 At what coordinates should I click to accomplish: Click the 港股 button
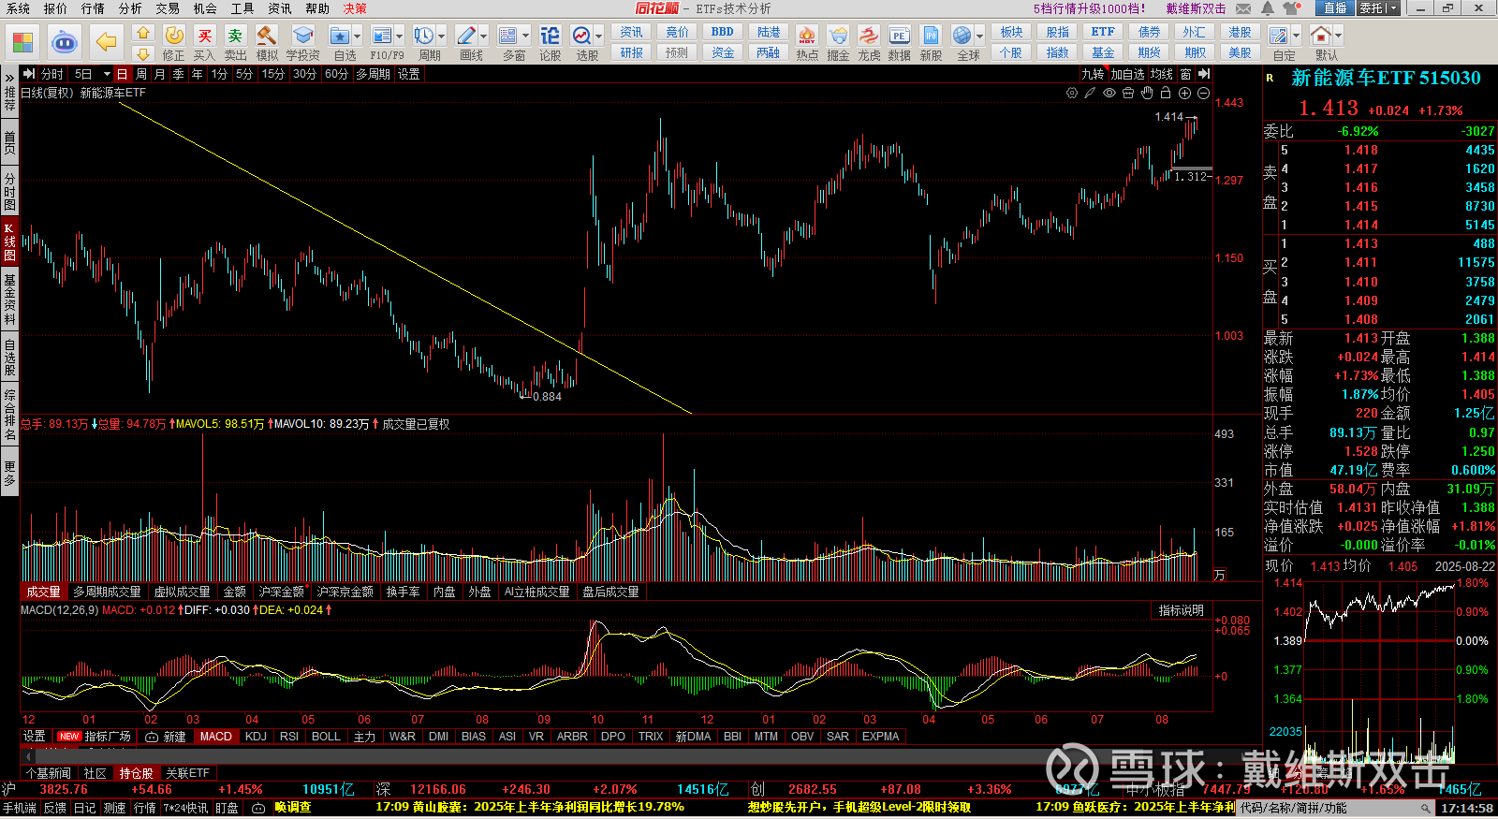pyautogui.click(x=1241, y=32)
